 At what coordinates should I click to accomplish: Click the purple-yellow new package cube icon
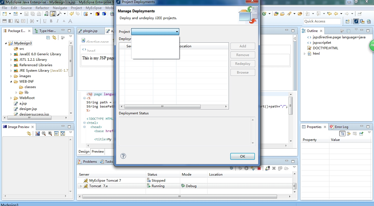(x=97, y=14)
